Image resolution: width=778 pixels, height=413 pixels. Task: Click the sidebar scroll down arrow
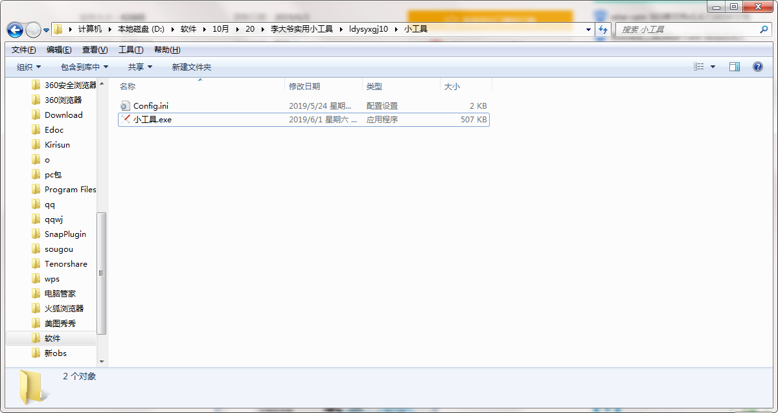pos(102,361)
